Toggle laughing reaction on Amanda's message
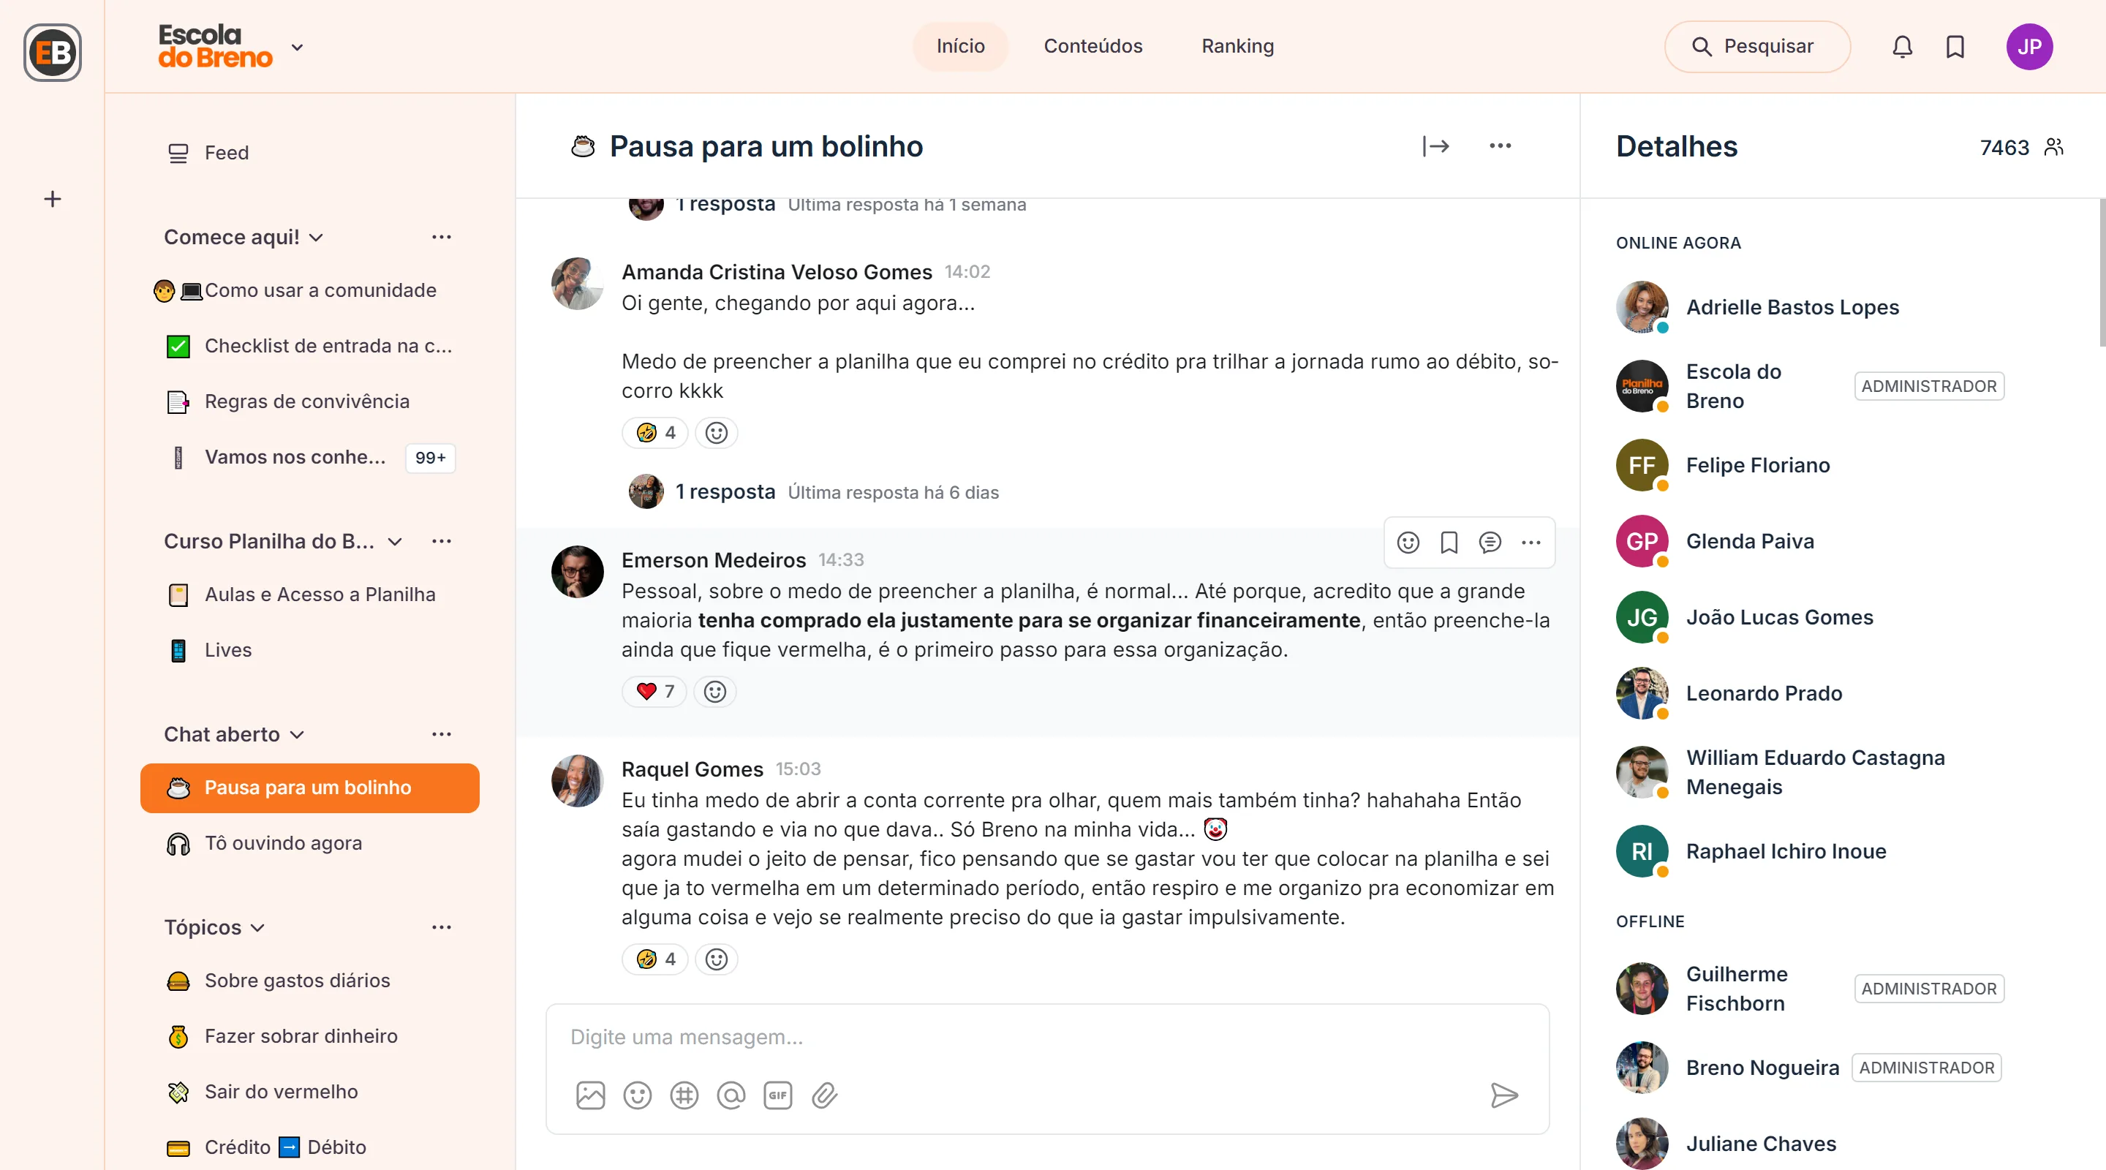The height and width of the screenshot is (1170, 2106). point(656,432)
